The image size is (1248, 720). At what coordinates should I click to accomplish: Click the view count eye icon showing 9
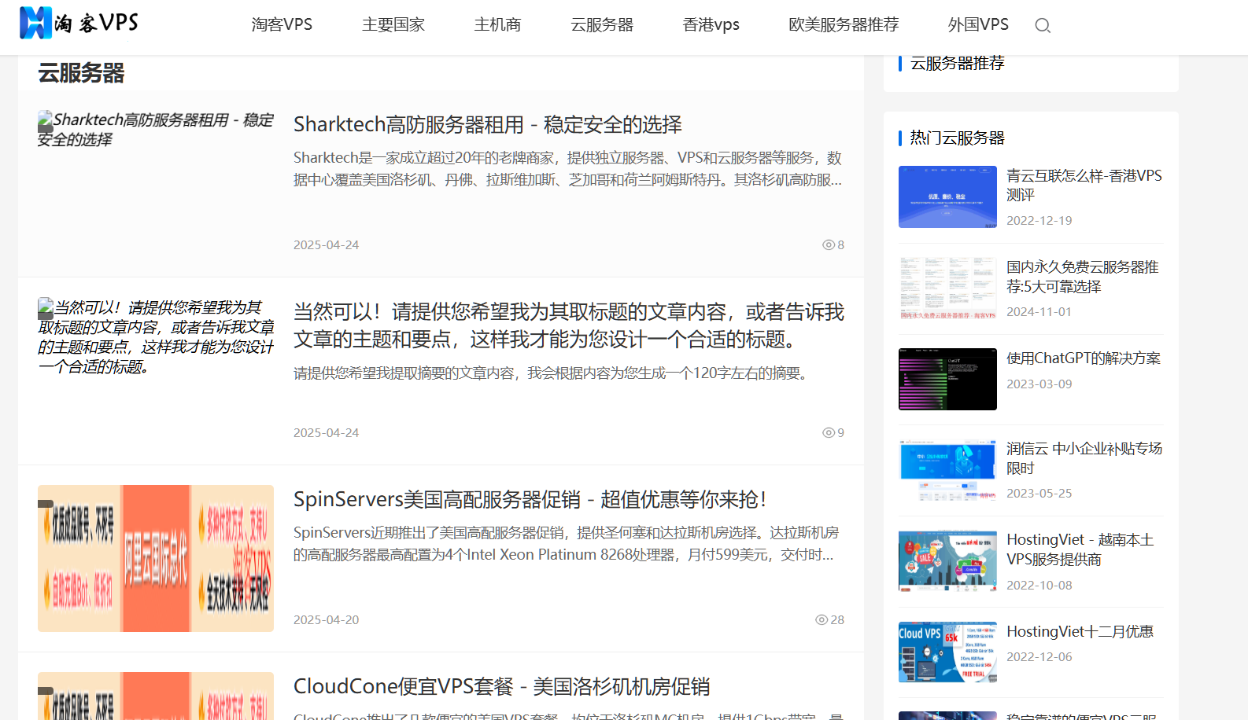point(828,432)
